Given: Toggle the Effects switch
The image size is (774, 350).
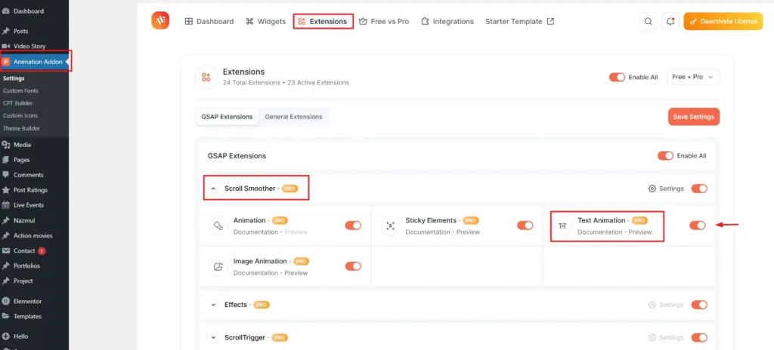Looking at the screenshot, I should [699, 305].
